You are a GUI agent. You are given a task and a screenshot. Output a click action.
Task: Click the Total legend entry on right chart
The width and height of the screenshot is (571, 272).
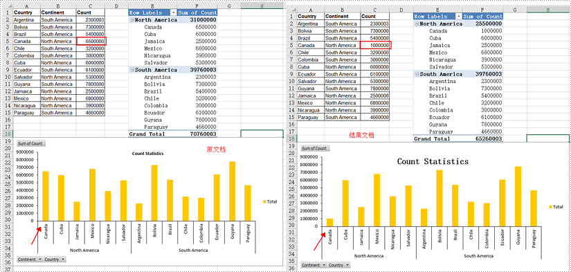(x=556, y=206)
